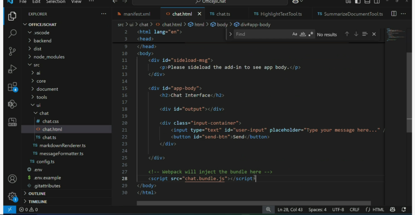Screen dimensions: 415x215
Task: Open the Selection menu
Action: (56, 2)
